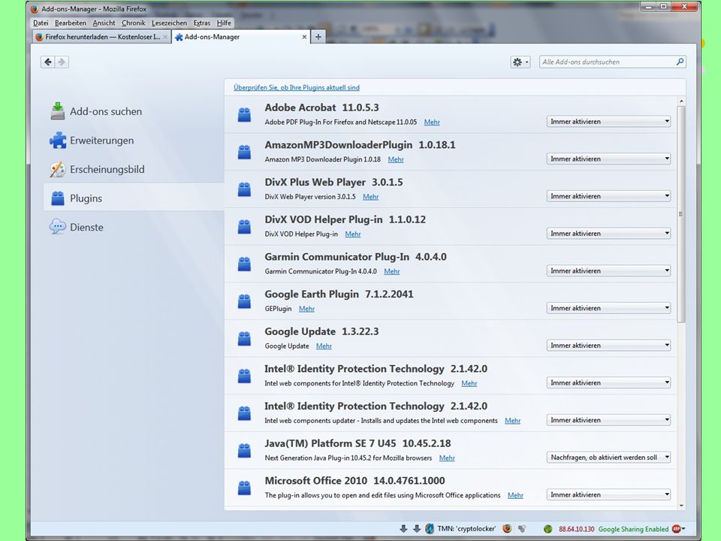The height and width of the screenshot is (541, 721).
Task: Click Mehr link for DivX Plus Web Player
Action: coord(370,196)
